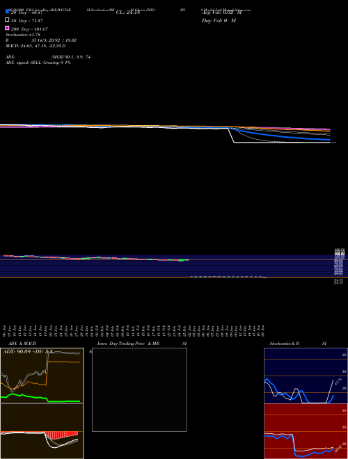Click the green candlestick in the price strip

point(182,260)
